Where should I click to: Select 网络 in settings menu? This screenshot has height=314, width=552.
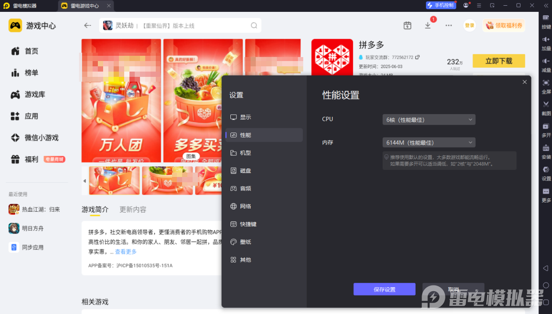pyautogui.click(x=264, y=206)
